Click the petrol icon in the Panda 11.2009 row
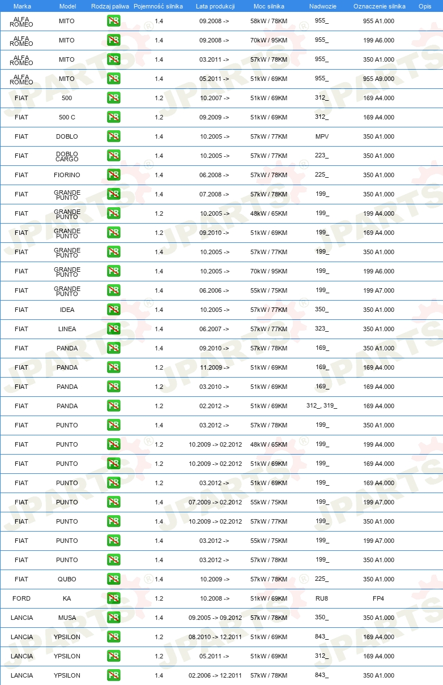Viewport: 443px width, 685px height. [x=113, y=367]
